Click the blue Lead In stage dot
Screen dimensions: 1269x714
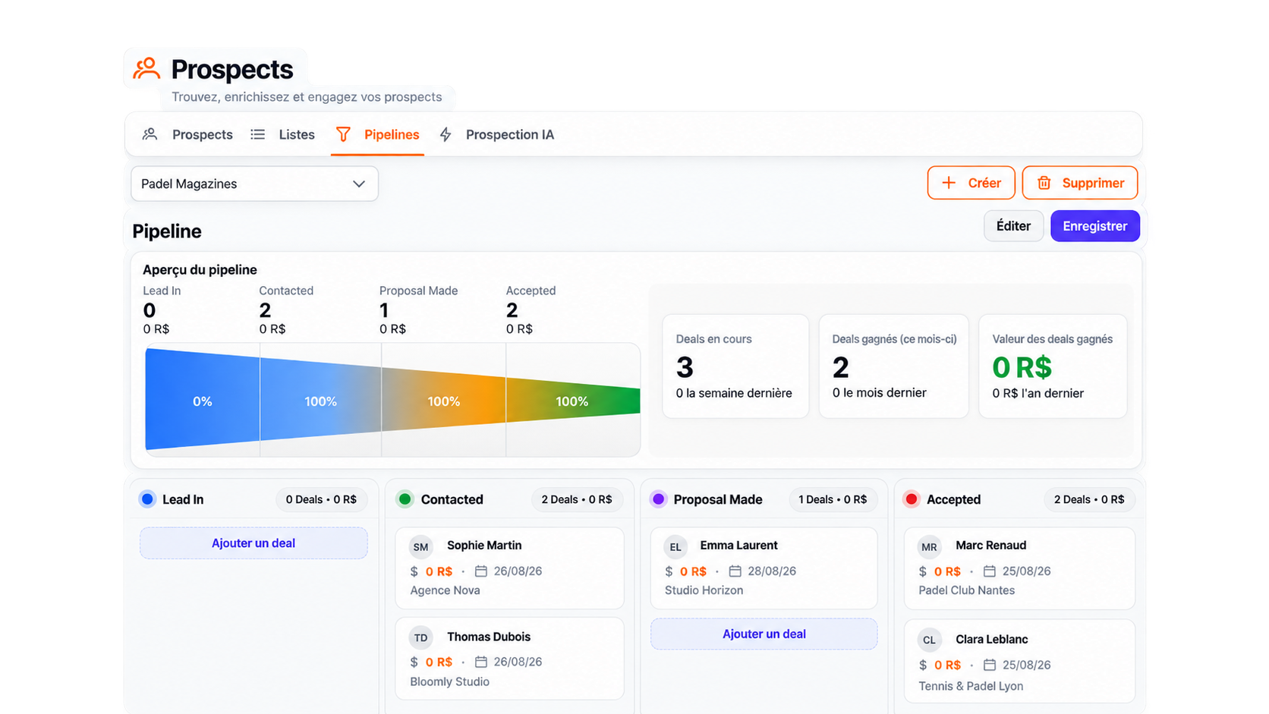pyautogui.click(x=148, y=499)
